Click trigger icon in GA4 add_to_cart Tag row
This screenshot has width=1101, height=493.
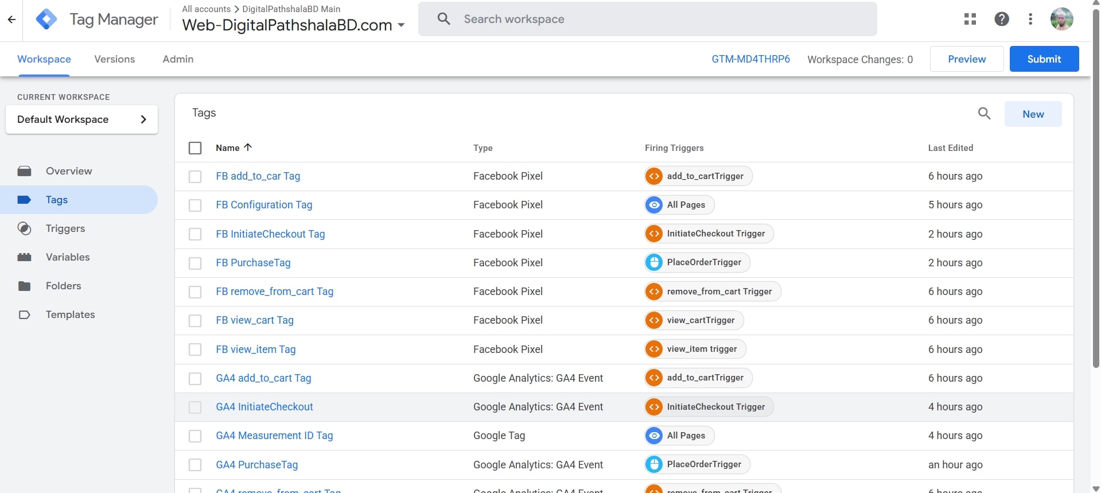654,378
